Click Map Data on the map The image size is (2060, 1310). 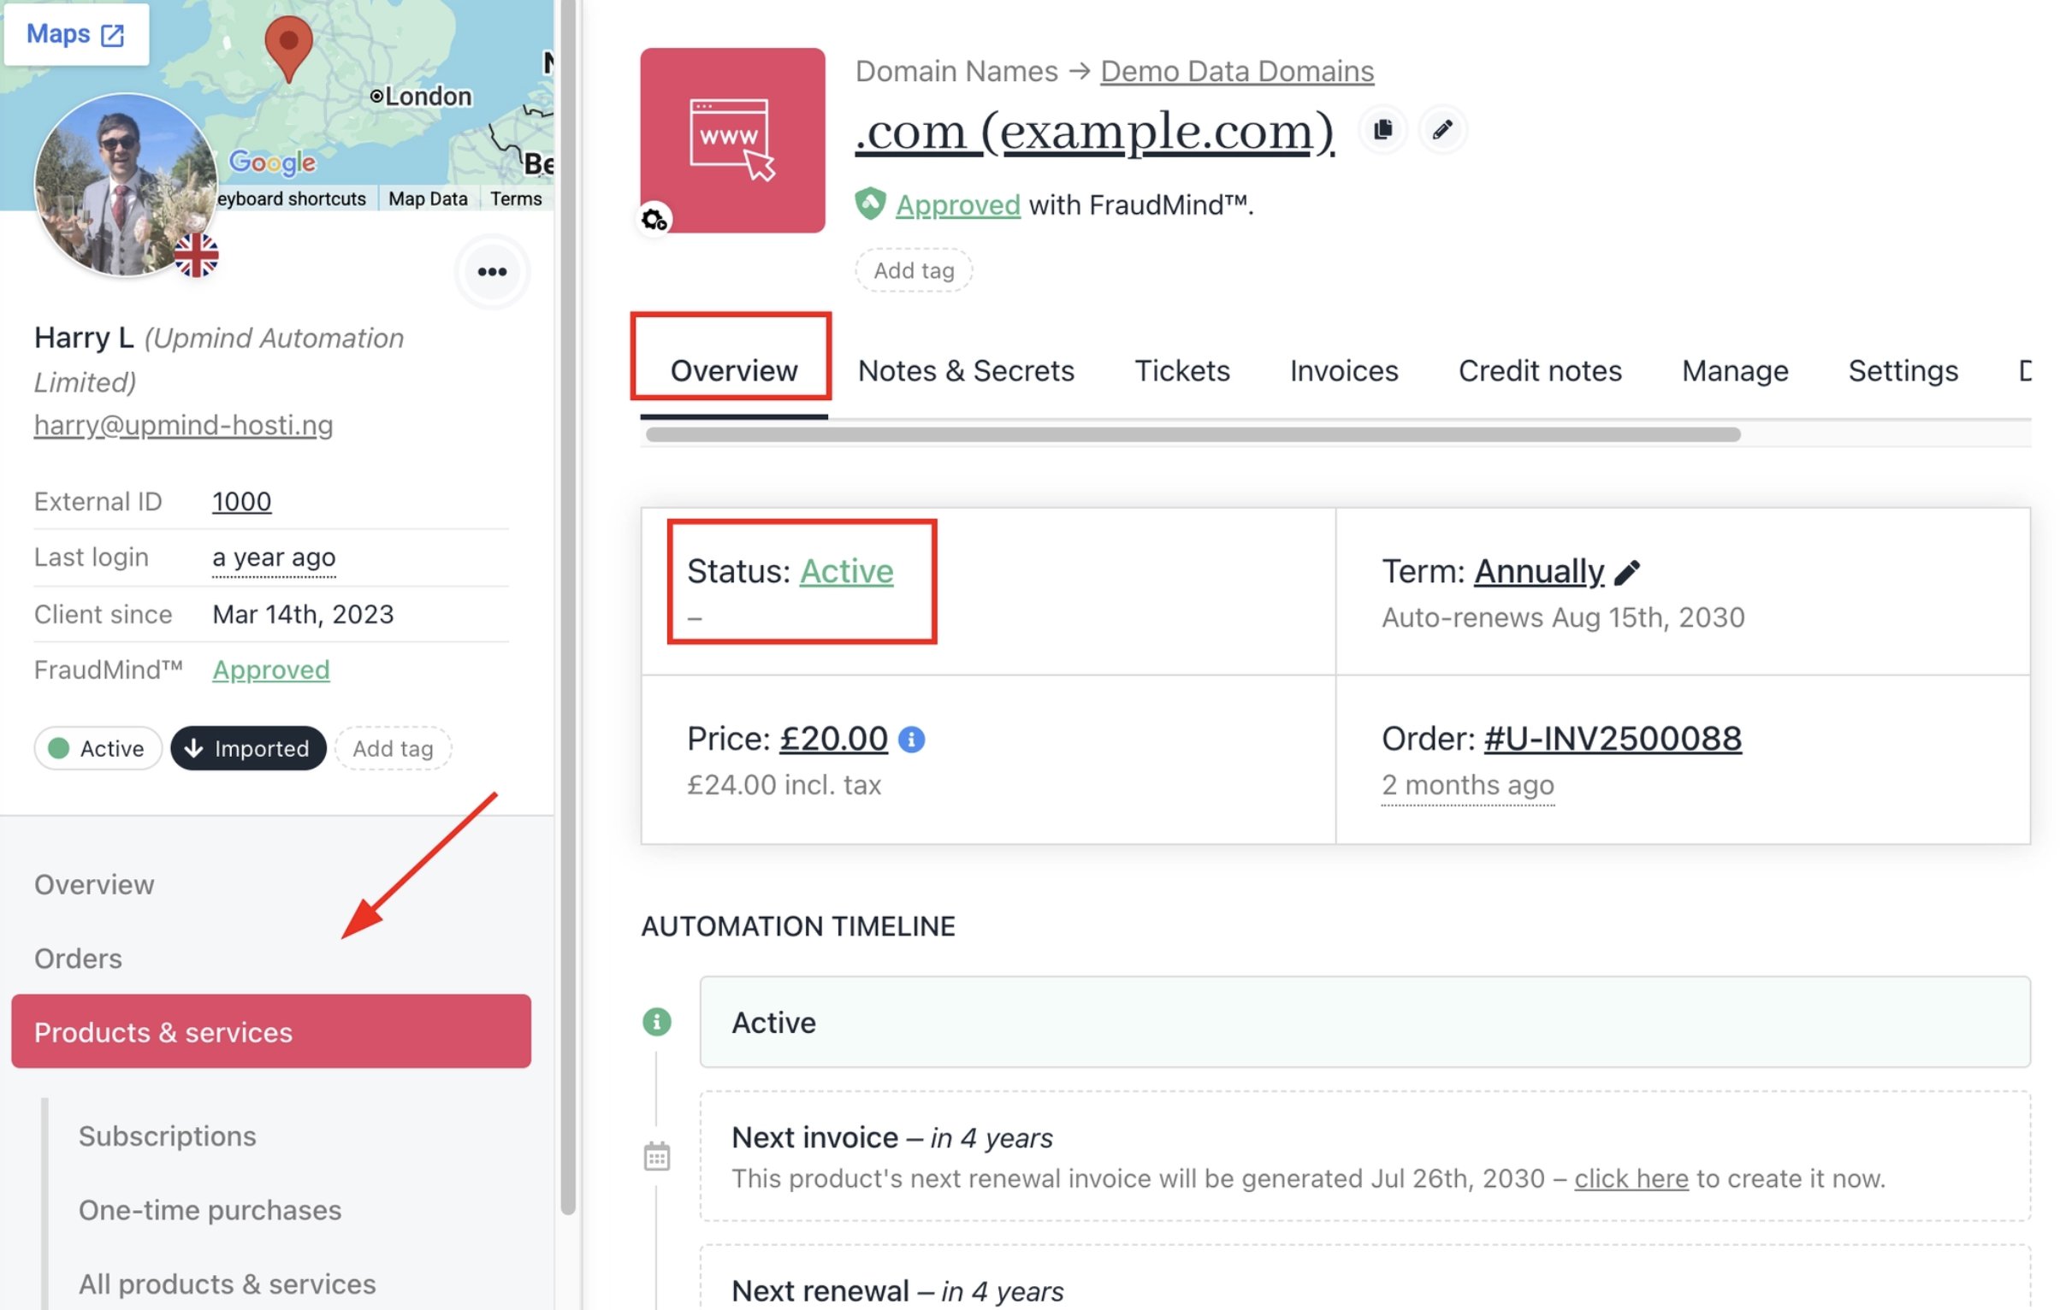(x=428, y=198)
